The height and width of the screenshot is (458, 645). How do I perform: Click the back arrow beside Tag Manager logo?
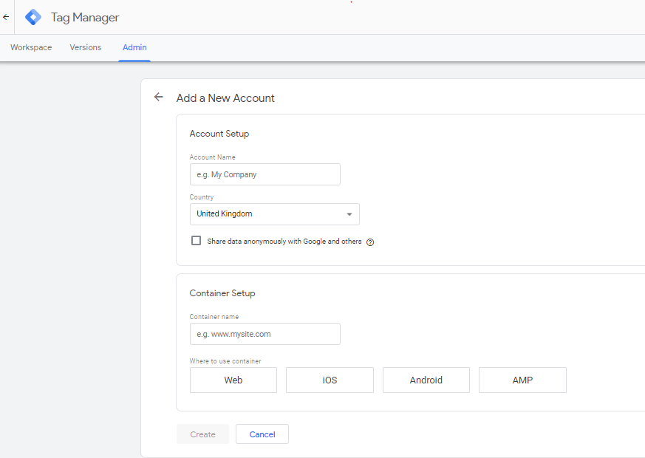[6, 17]
